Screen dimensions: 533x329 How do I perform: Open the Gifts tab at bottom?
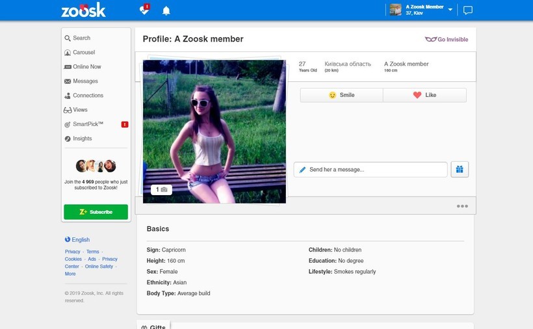(x=153, y=326)
